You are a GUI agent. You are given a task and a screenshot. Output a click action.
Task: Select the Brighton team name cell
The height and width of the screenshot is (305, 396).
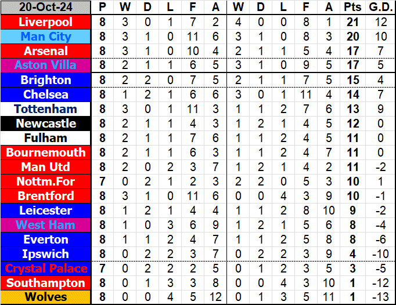click(x=46, y=80)
